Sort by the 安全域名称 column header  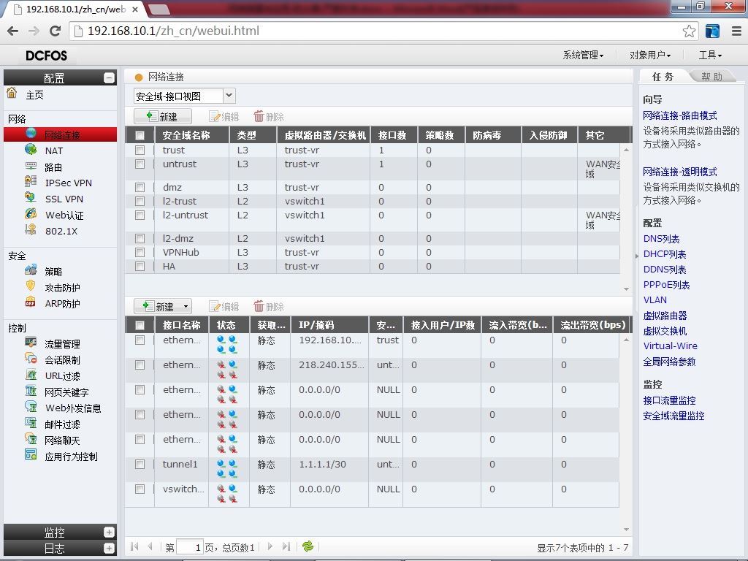192,135
